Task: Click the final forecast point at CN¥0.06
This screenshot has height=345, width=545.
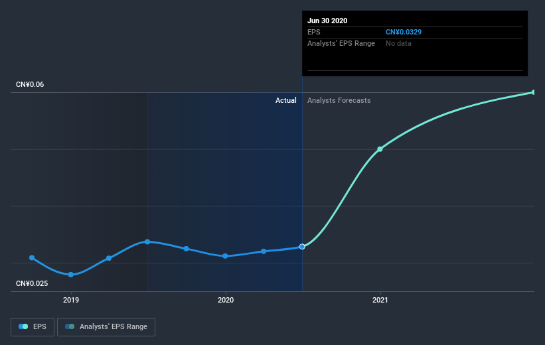Action: [x=534, y=92]
